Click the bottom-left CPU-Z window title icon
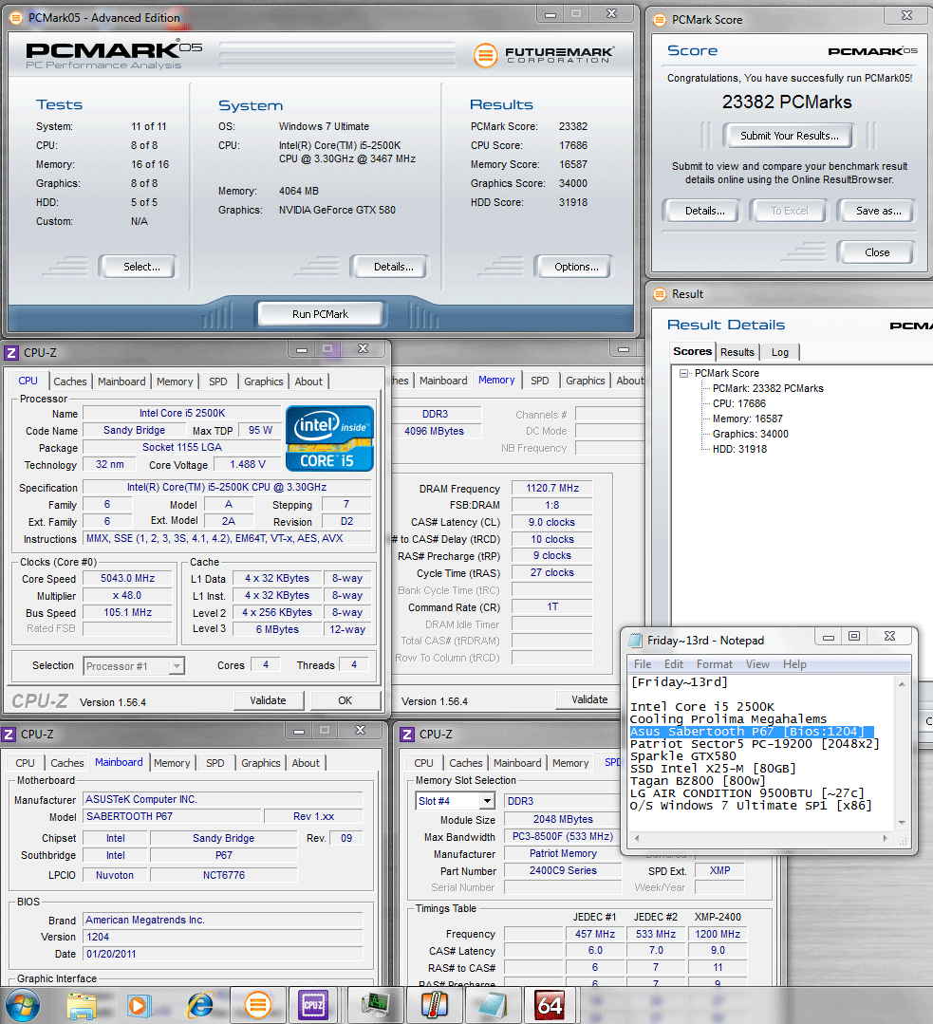 [x=9, y=735]
